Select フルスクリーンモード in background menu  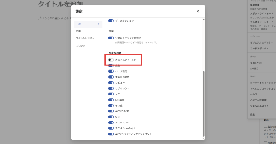tap(262, 22)
